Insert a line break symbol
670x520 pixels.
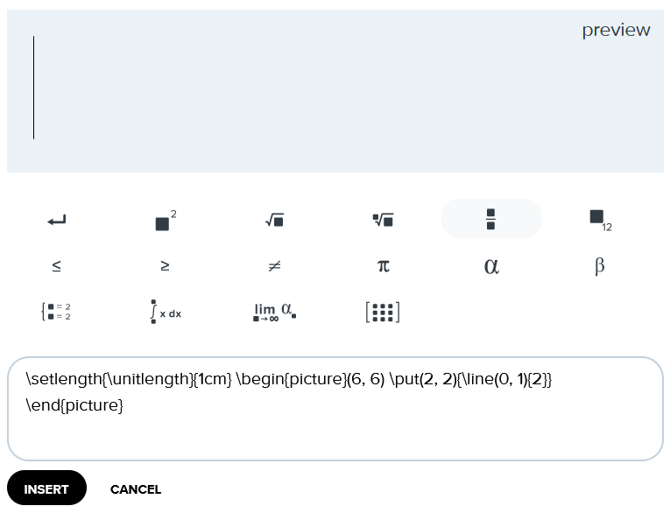(57, 221)
